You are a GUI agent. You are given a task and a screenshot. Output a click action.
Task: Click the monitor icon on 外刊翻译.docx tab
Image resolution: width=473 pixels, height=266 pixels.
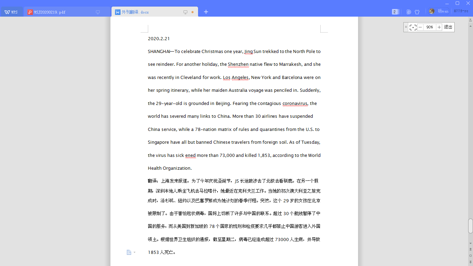click(185, 12)
